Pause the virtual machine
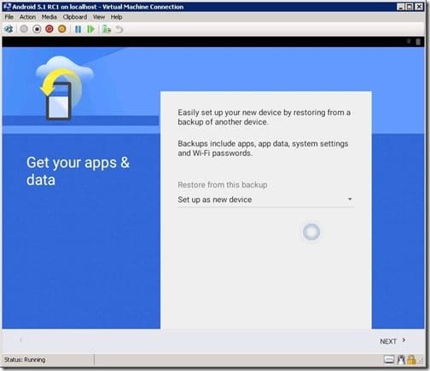 [x=78, y=29]
